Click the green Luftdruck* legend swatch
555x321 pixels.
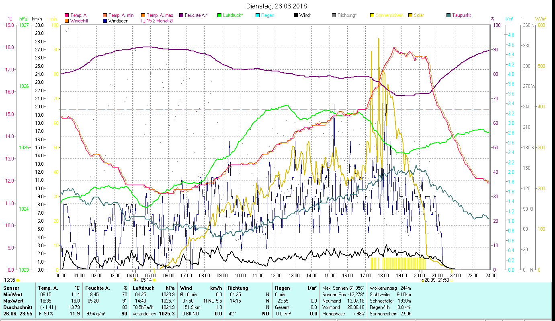219,15
